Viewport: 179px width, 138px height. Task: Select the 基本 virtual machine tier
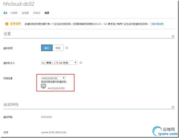click(x=47, y=48)
